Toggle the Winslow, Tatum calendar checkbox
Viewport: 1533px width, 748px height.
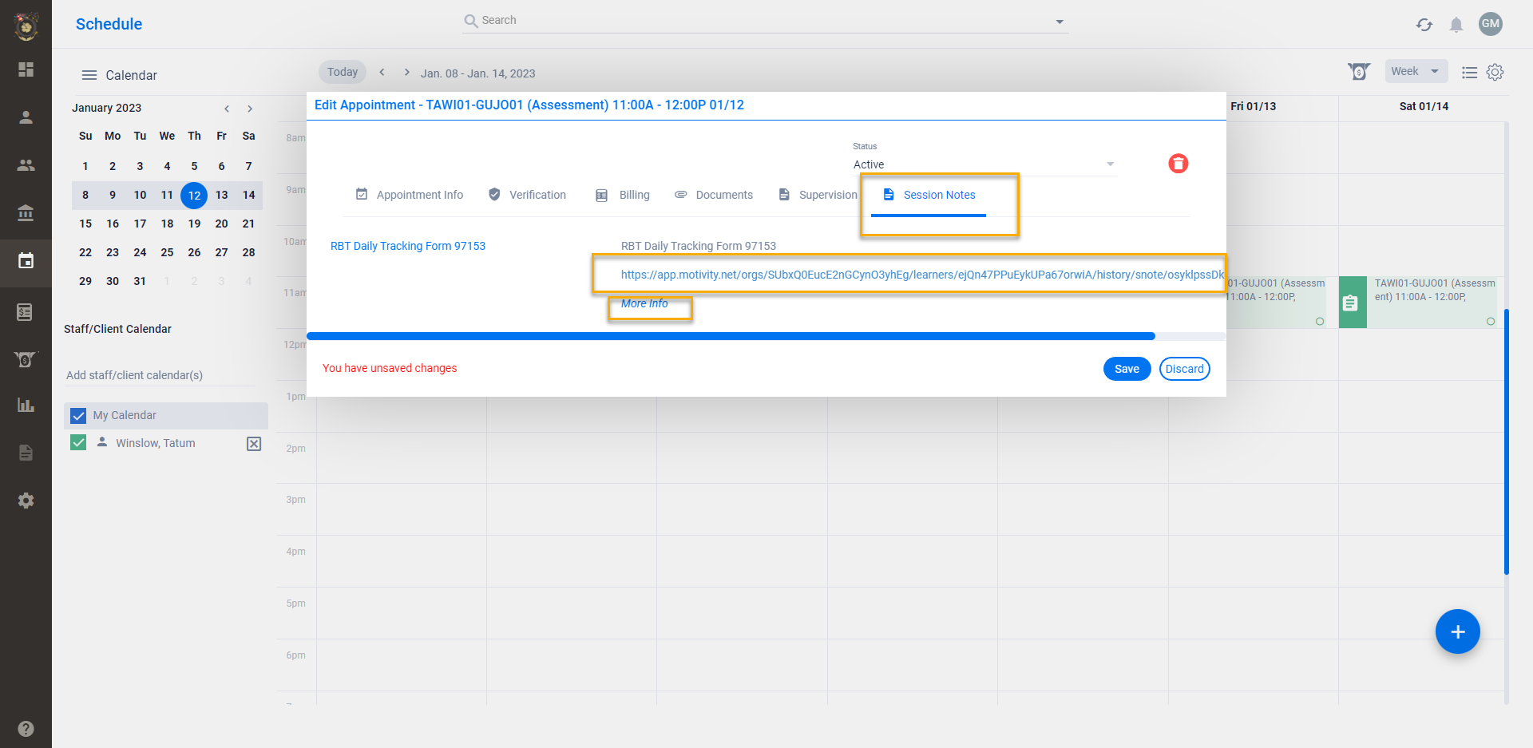[x=77, y=442]
